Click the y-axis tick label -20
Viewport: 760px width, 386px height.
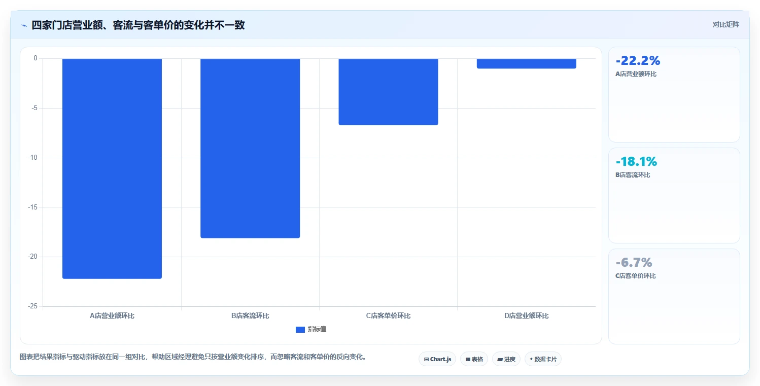pyautogui.click(x=33, y=257)
